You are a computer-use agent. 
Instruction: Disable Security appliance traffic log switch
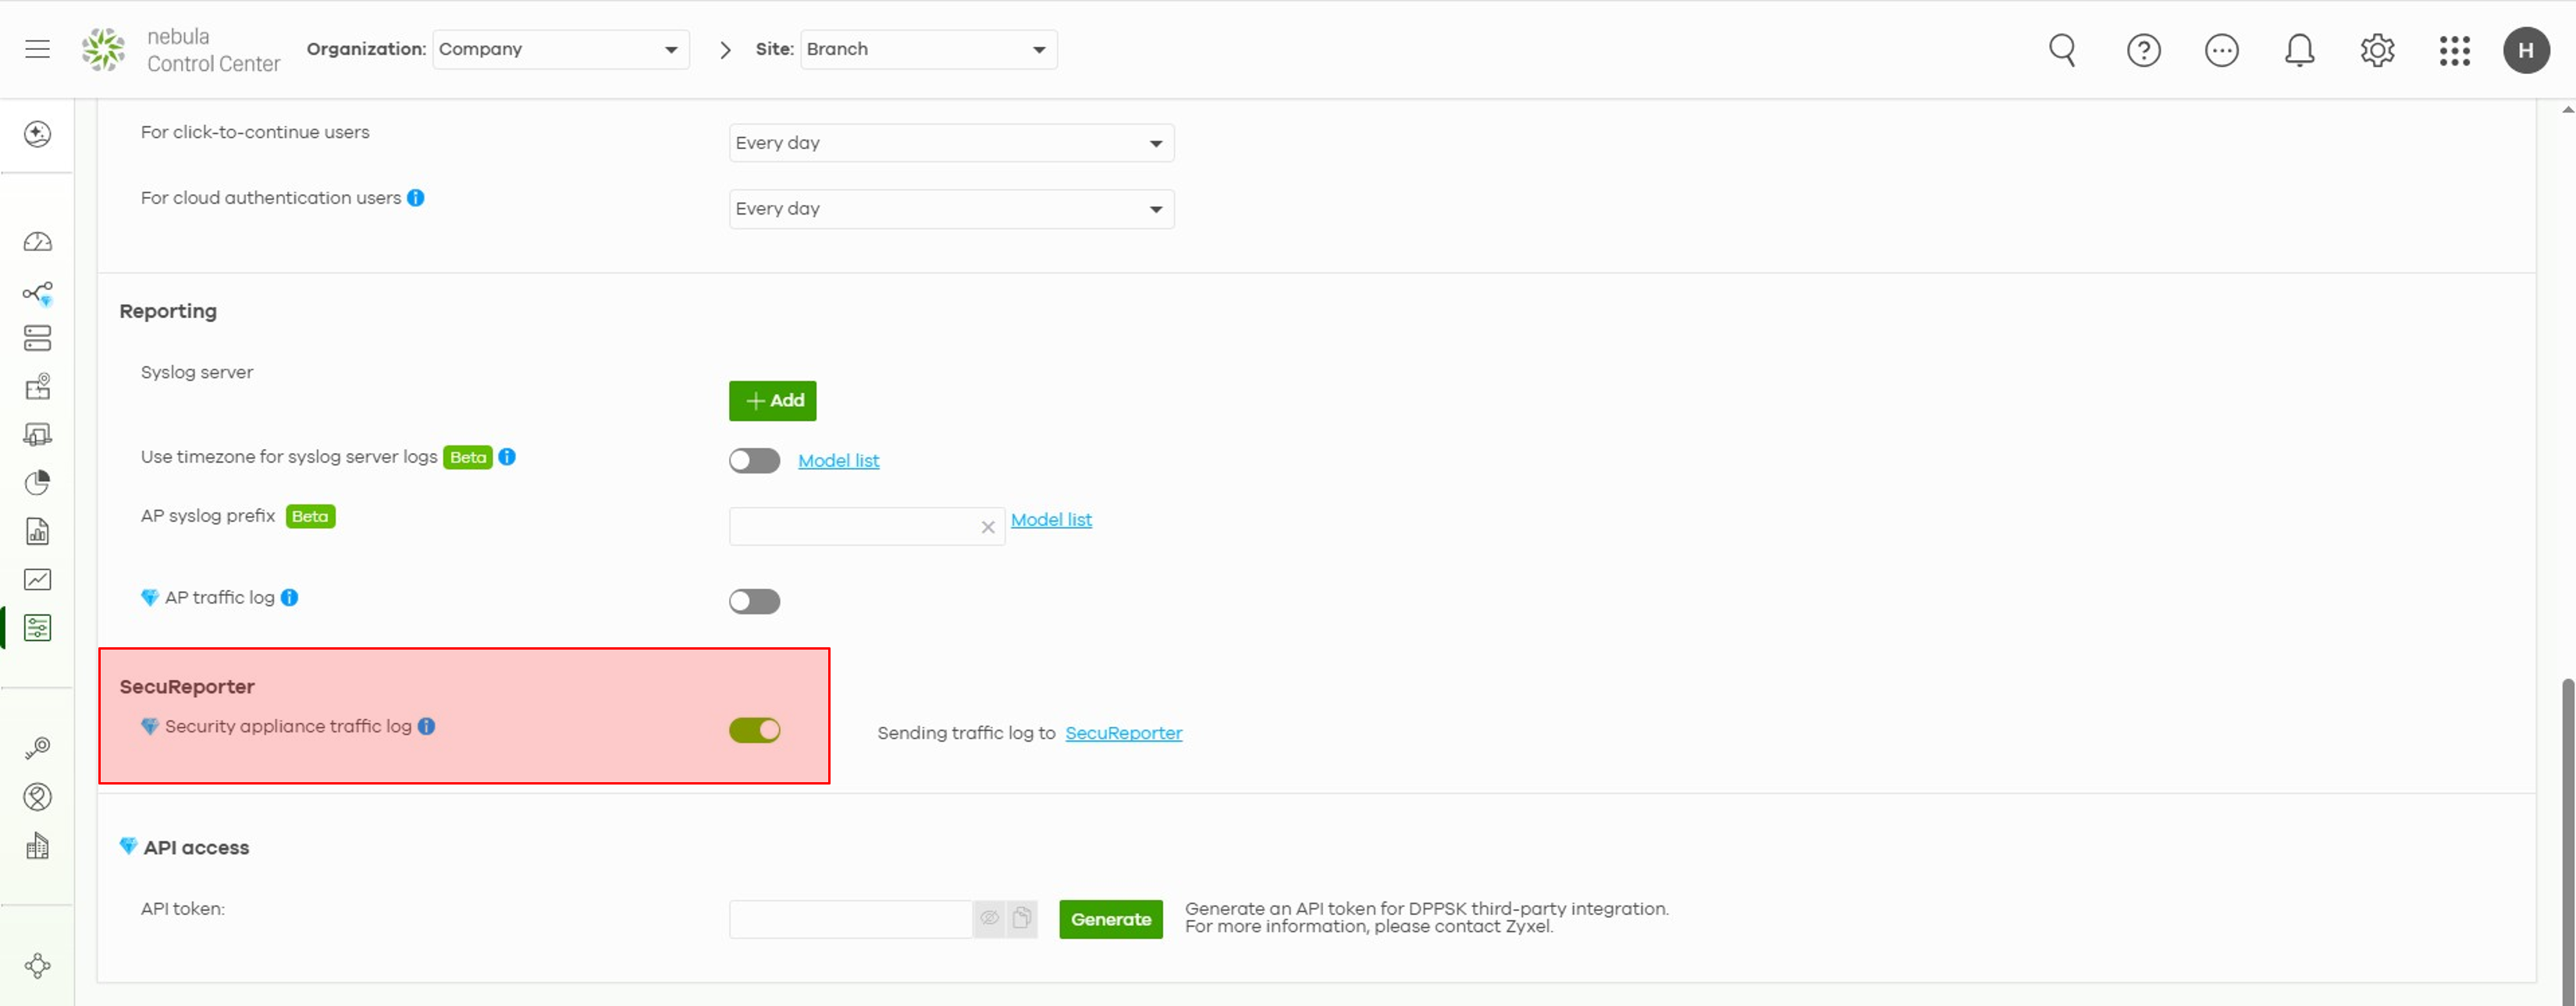click(754, 730)
